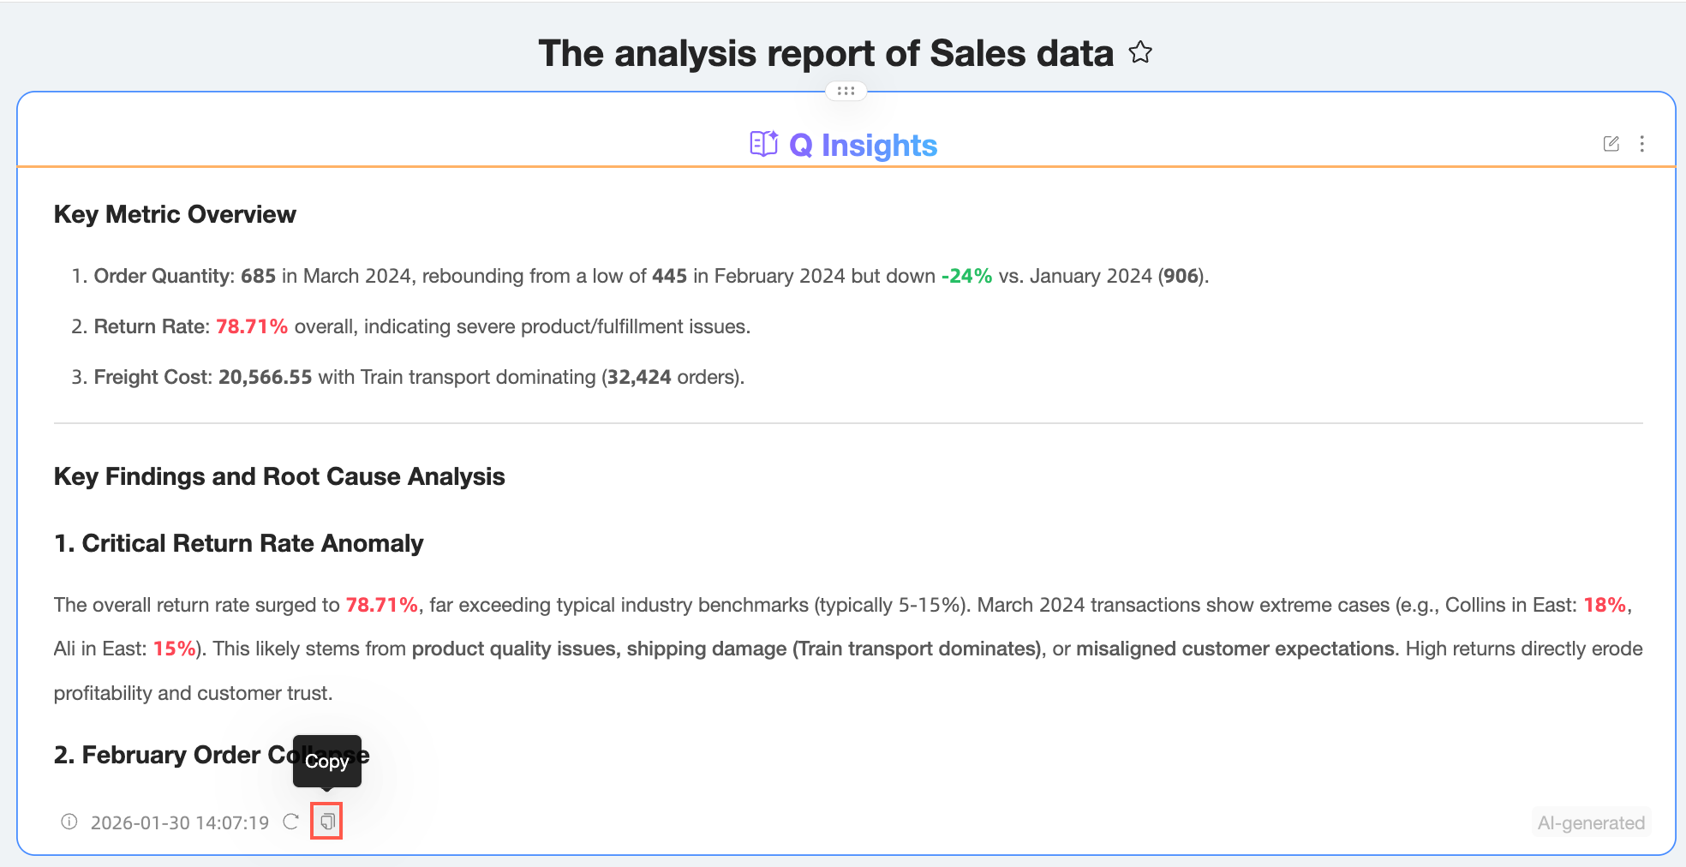Click the 2026-01-30 14:07:19 timestamp
The width and height of the screenshot is (1686, 867).
(x=180, y=823)
